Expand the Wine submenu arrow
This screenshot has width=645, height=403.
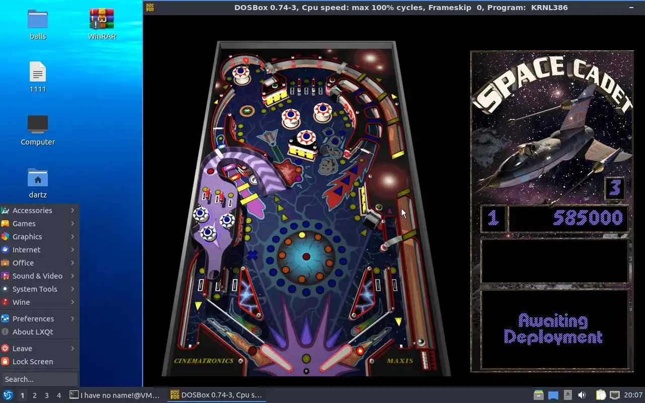click(73, 302)
